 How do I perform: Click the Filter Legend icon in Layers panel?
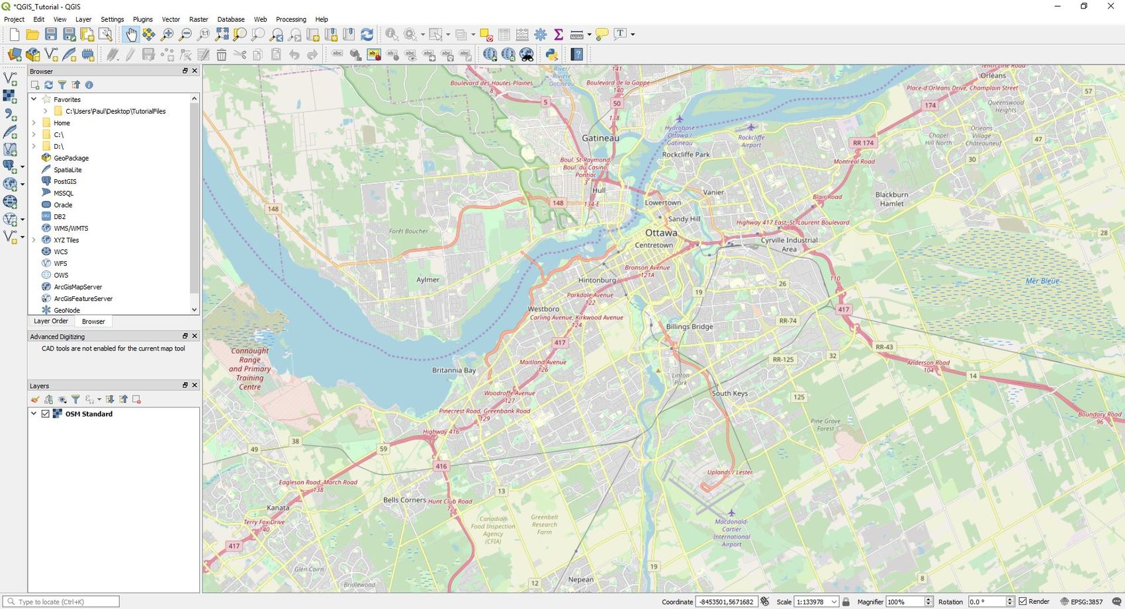point(76,399)
